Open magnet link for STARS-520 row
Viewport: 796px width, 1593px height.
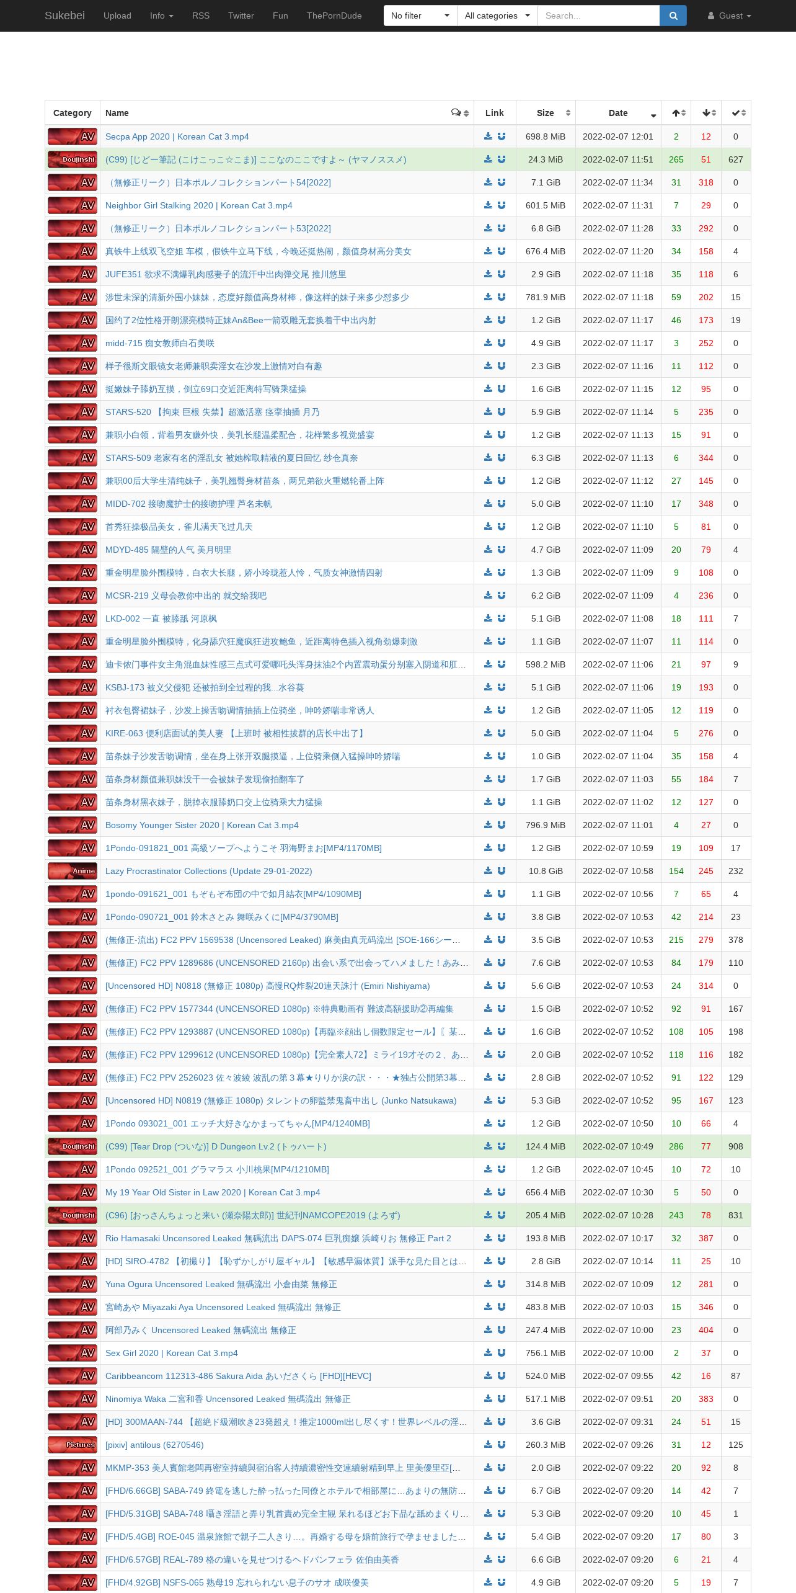pos(502,412)
